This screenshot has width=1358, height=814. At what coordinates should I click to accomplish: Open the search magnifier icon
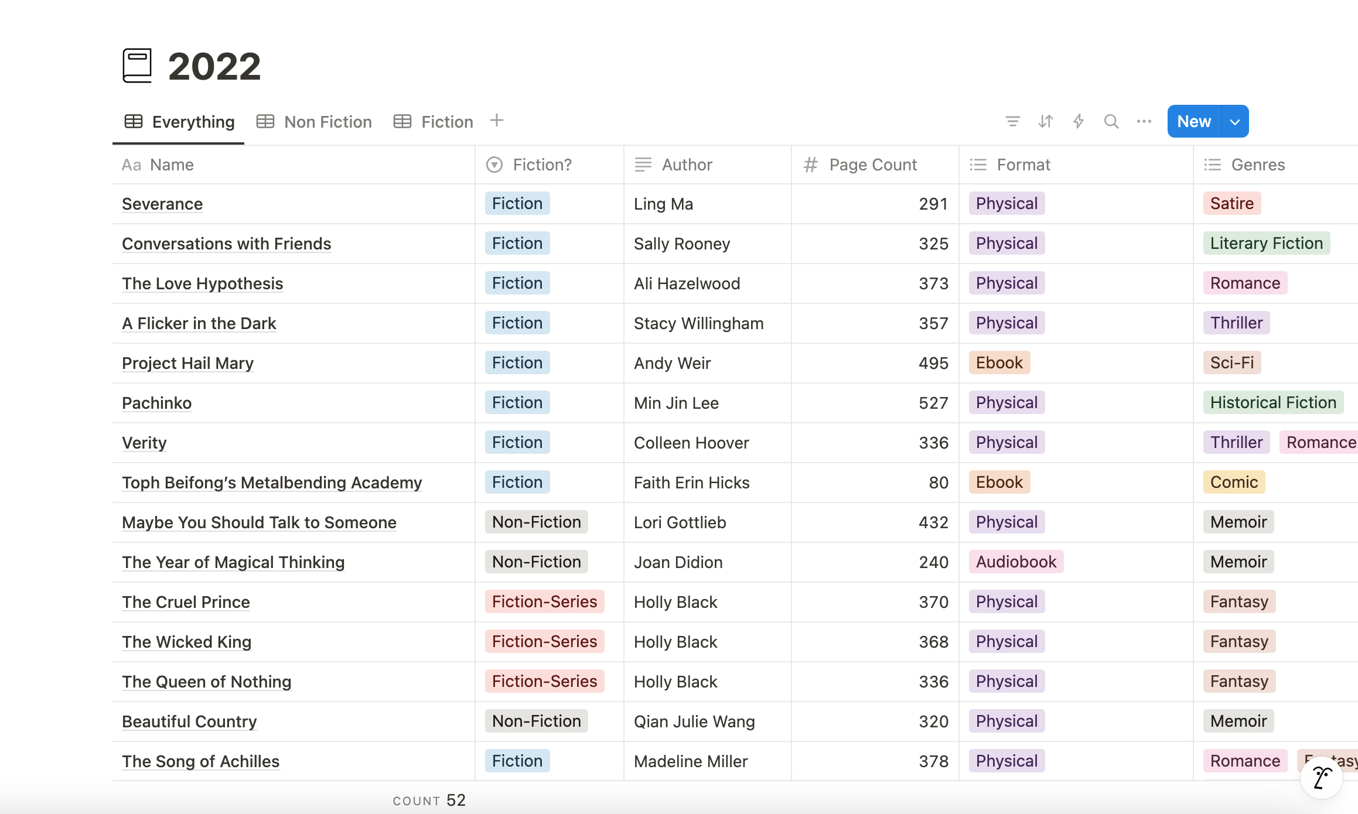[1111, 121]
